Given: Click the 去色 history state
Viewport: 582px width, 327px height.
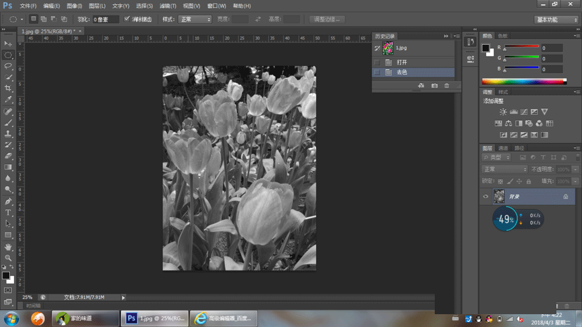Looking at the screenshot, I should point(402,72).
